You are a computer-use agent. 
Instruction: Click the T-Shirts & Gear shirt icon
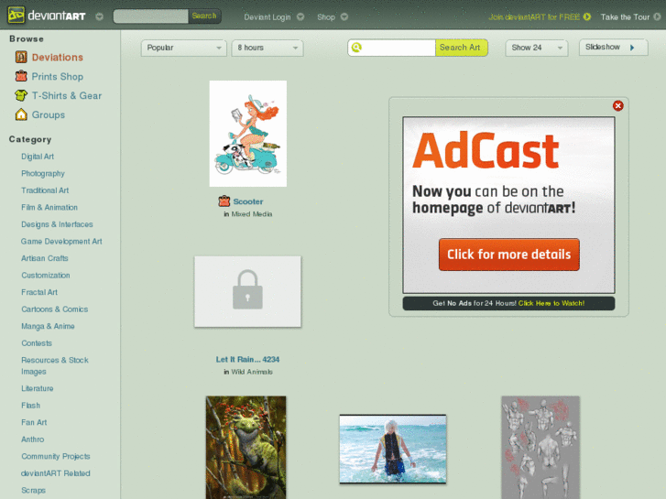(21, 95)
